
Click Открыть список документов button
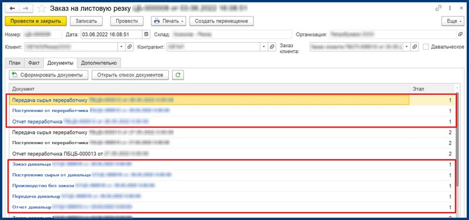(130, 75)
